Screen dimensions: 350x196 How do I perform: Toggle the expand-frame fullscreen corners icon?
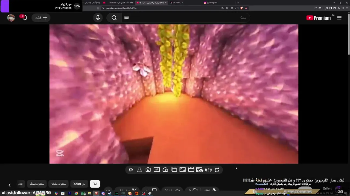[x=182, y=170]
